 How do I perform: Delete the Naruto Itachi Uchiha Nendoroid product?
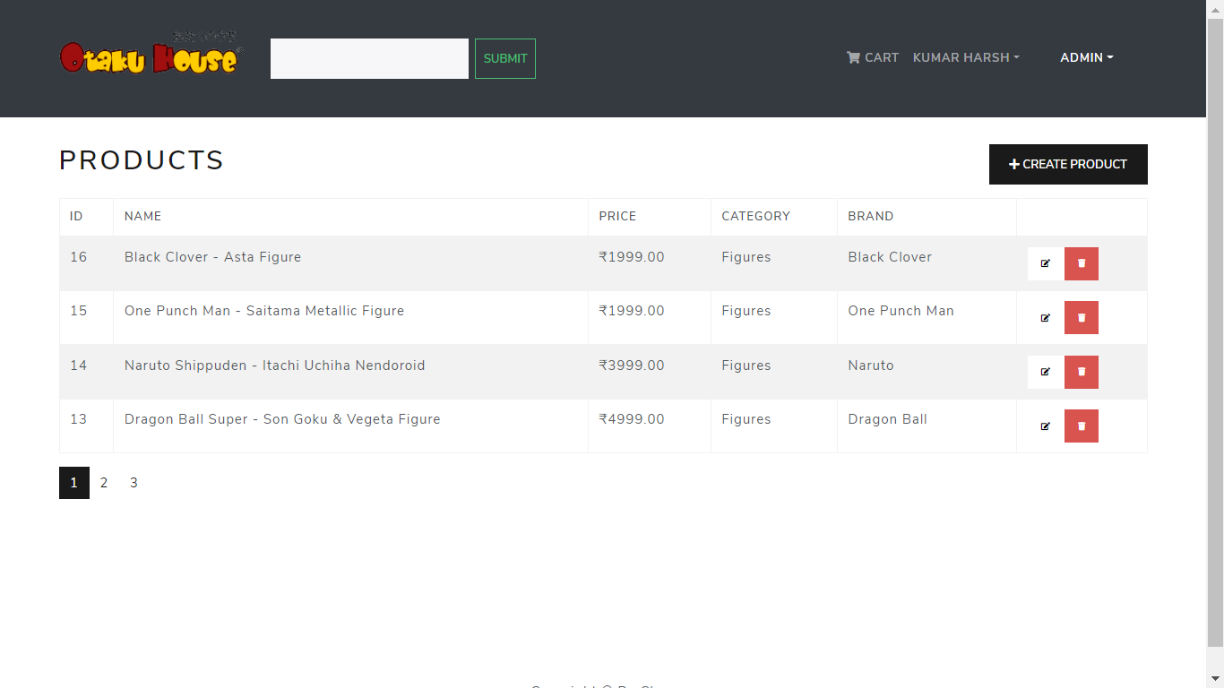click(x=1082, y=372)
